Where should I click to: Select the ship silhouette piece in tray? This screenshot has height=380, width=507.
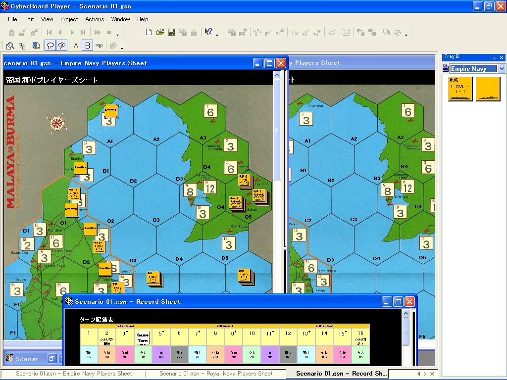tap(488, 89)
